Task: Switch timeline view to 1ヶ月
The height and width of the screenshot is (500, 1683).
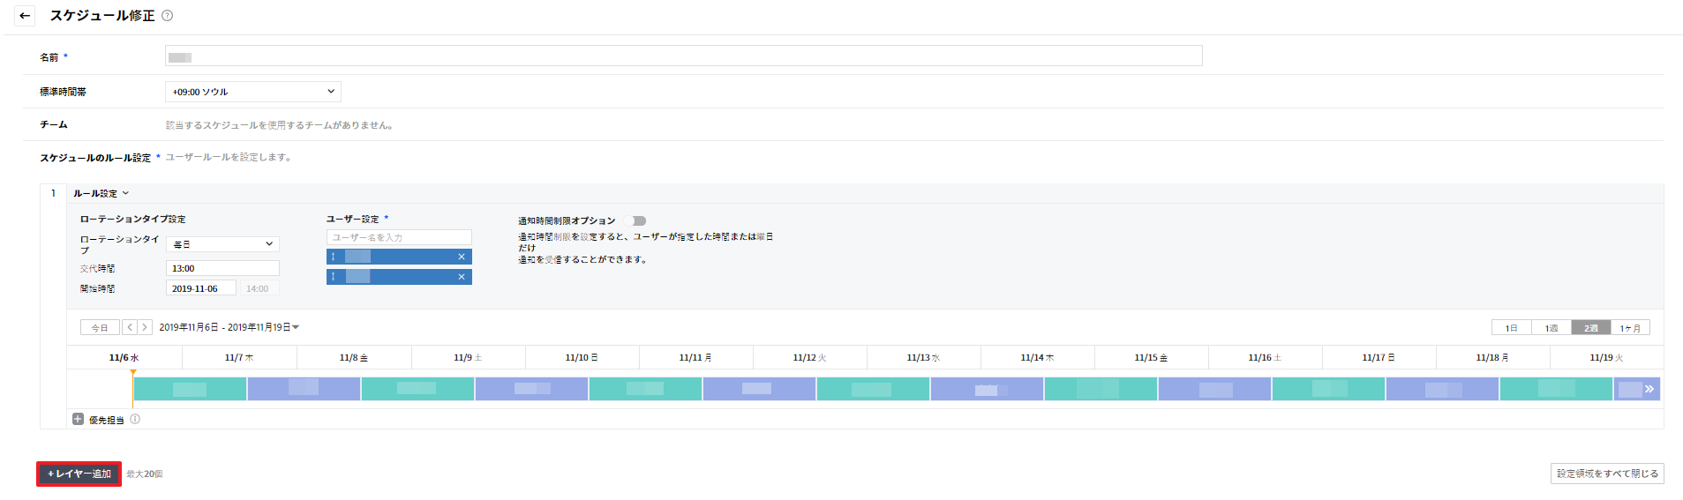Action: [1629, 328]
